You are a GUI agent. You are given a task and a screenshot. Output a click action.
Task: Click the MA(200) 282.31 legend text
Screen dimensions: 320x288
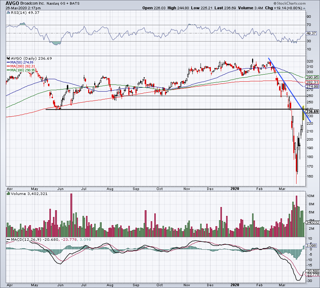tap(23, 66)
